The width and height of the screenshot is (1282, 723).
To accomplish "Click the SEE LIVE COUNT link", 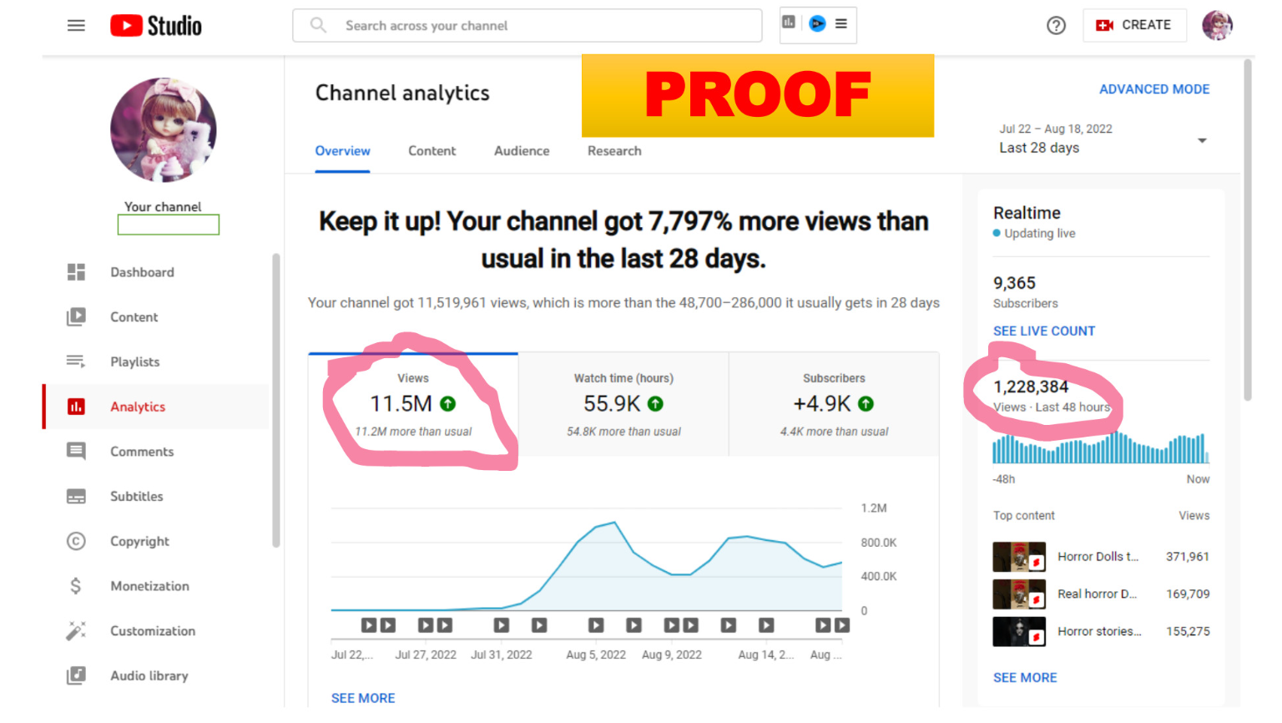I will coord(1043,331).
